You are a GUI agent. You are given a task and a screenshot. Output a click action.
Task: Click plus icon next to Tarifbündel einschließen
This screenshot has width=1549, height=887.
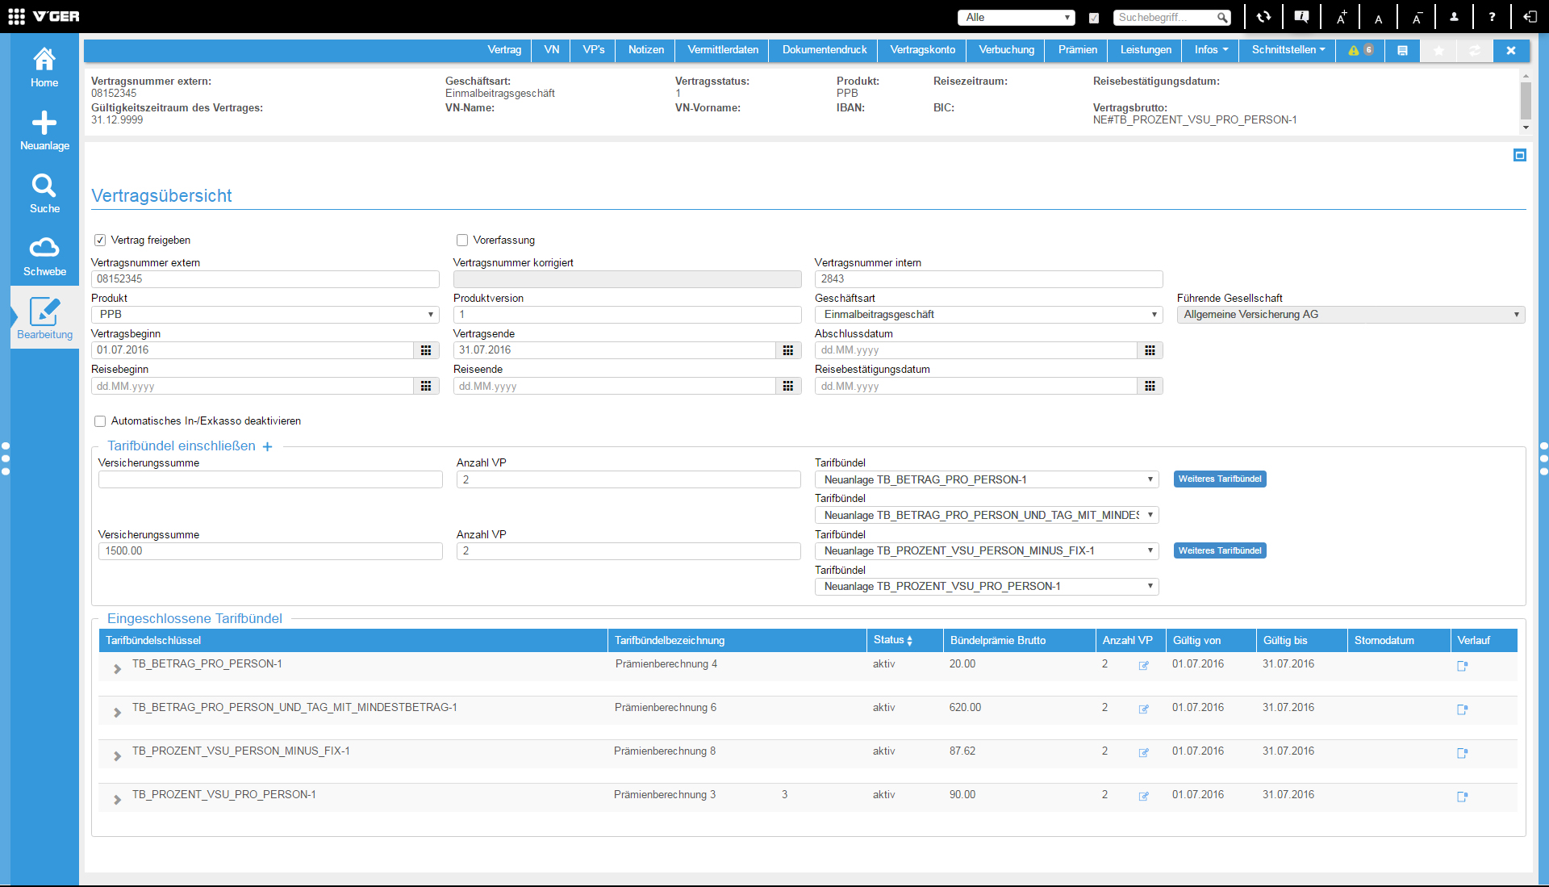tap(268, 446)
